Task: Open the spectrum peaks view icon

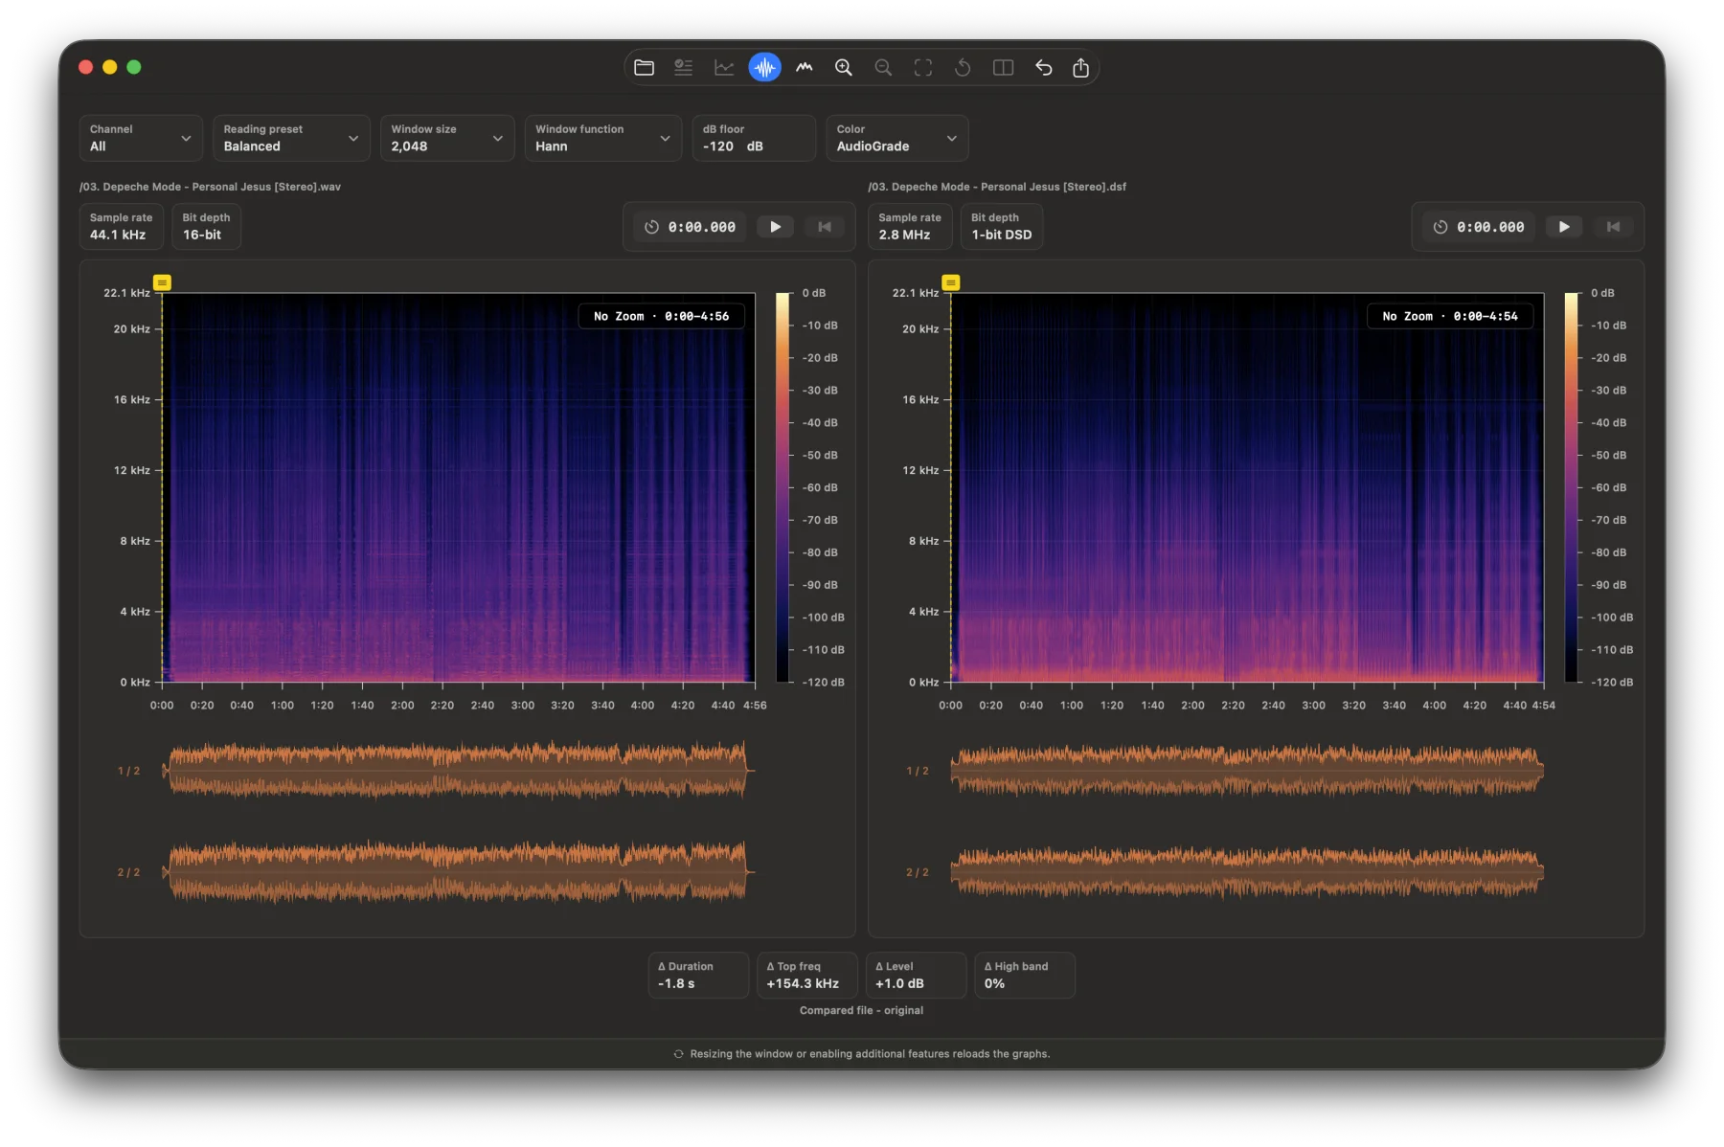Action: click(x=805, y=67)
